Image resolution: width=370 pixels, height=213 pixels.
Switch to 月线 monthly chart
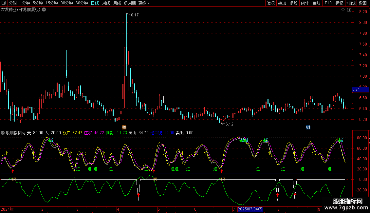[x=117, y=3]
